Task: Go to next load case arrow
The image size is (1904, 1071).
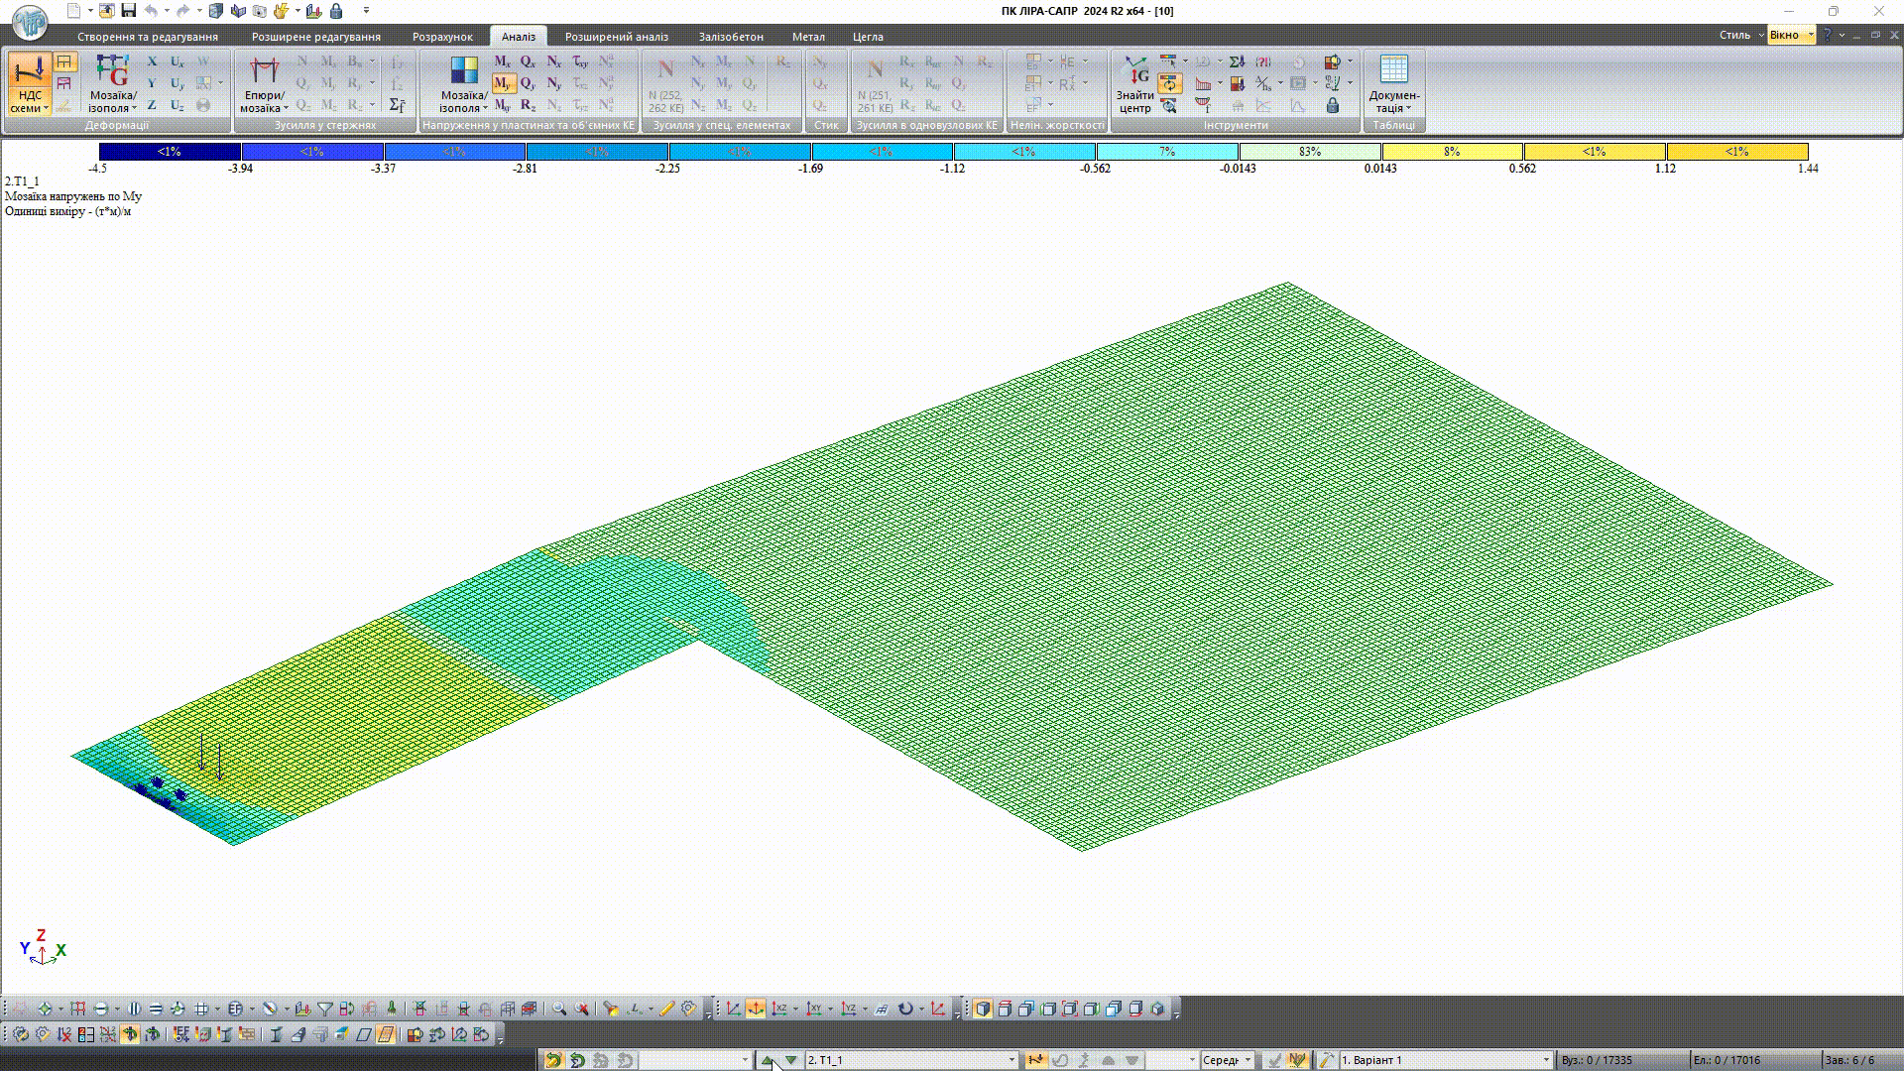Action: [790, 1060]
